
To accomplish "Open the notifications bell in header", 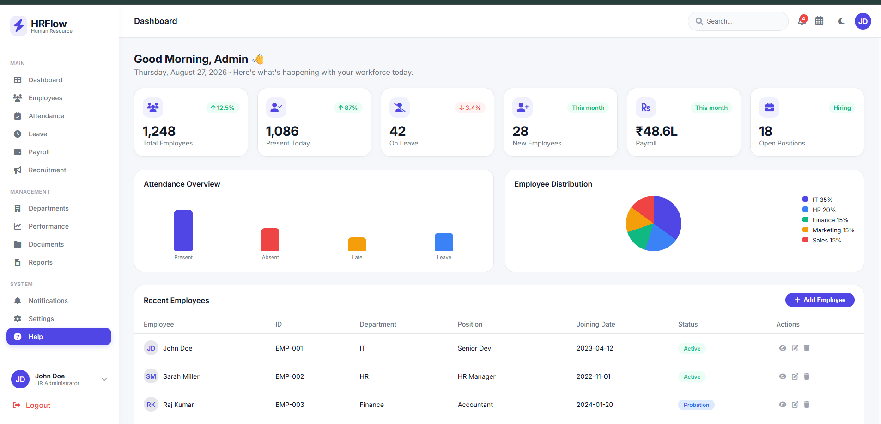I will coord(802,21).
